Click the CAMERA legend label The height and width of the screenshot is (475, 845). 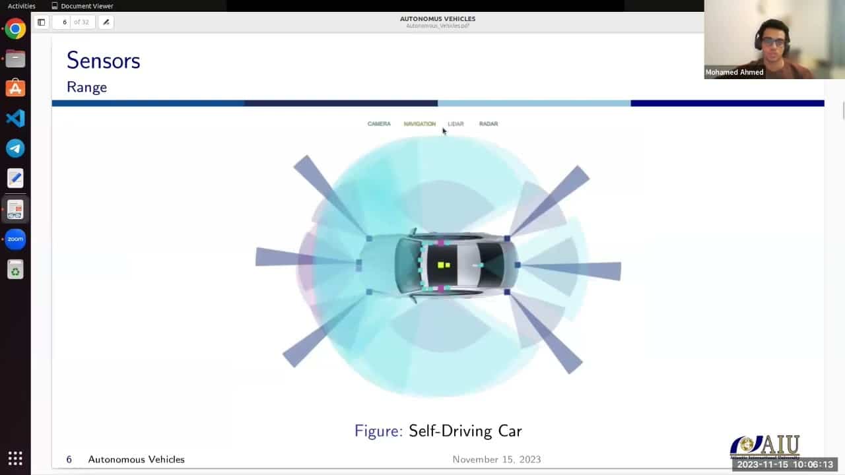coord(379,123)
